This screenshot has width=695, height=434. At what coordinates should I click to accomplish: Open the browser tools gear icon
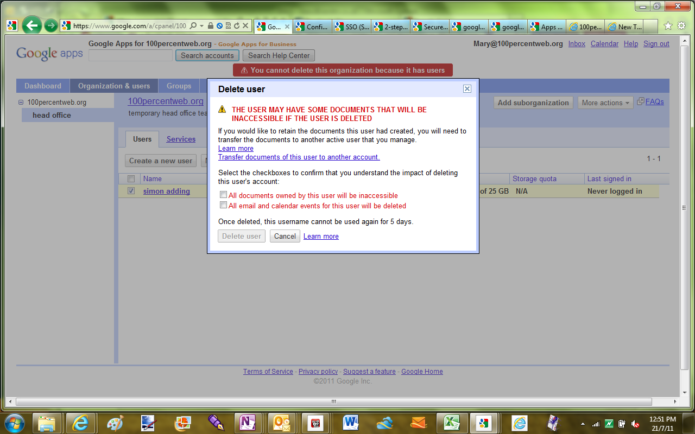point(681,25)
